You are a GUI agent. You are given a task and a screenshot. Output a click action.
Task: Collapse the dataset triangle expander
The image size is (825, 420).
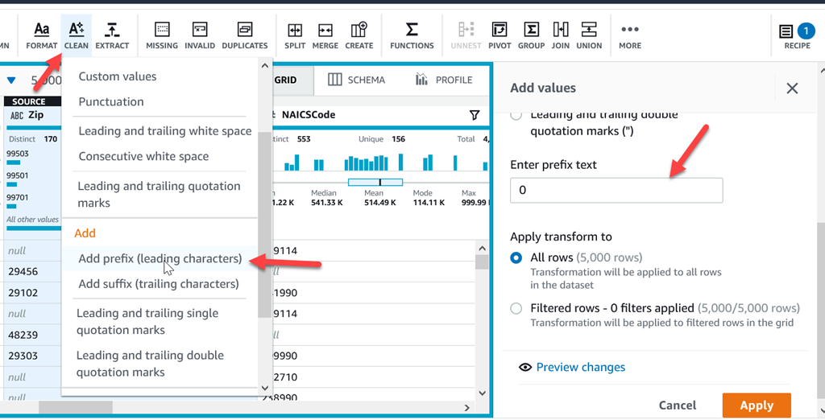pyautogui.click(x=11, y=80)
